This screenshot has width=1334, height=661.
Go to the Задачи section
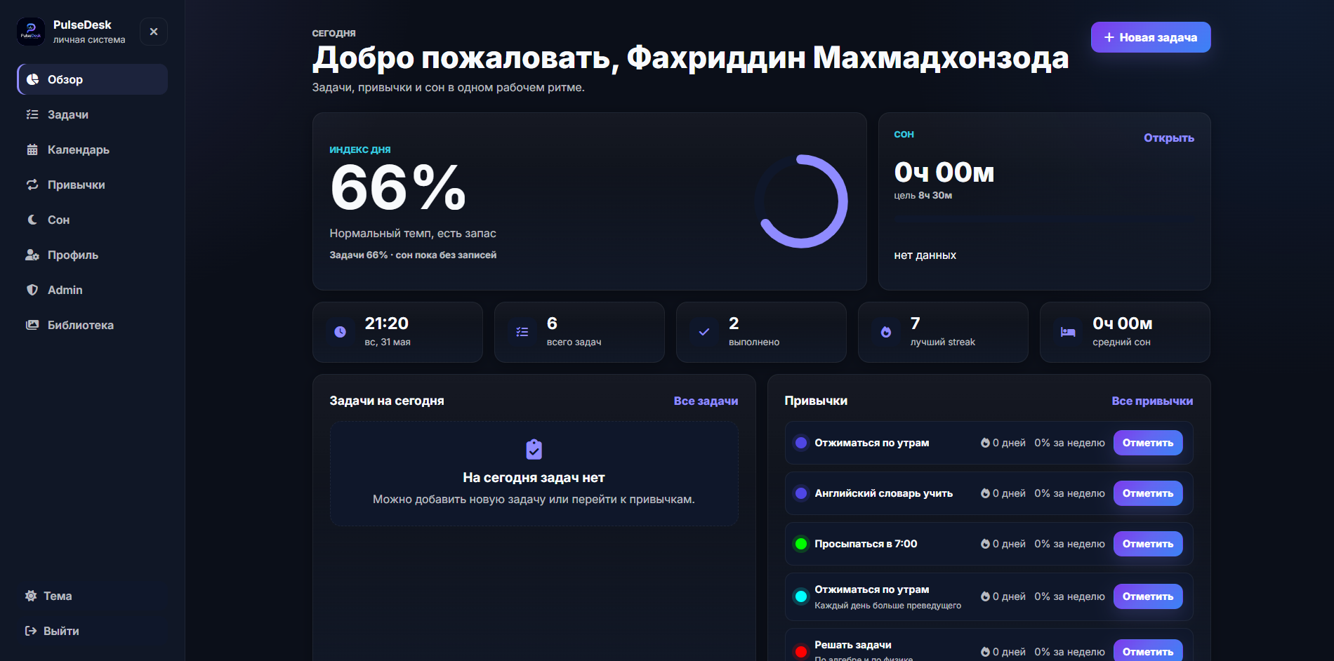tap(93, 114)
